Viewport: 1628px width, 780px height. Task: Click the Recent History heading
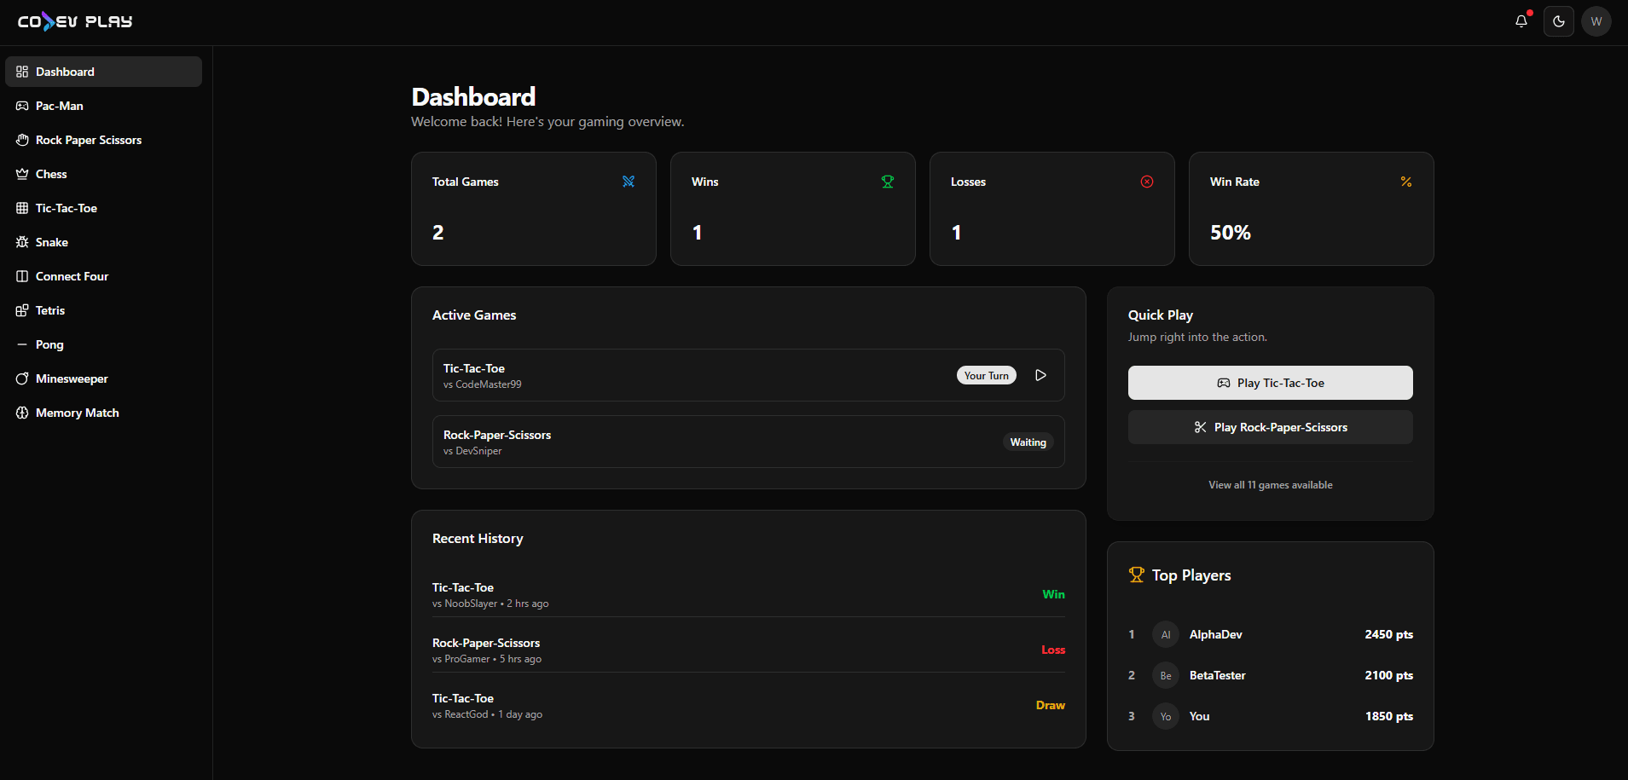pos(478,539)
